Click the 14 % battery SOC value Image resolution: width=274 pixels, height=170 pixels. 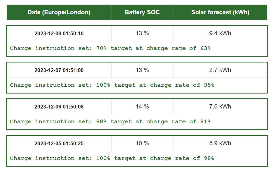click(142, 106)
